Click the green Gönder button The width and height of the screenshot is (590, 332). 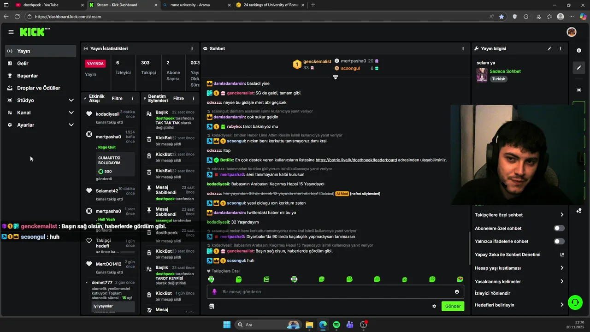[453, 306]
